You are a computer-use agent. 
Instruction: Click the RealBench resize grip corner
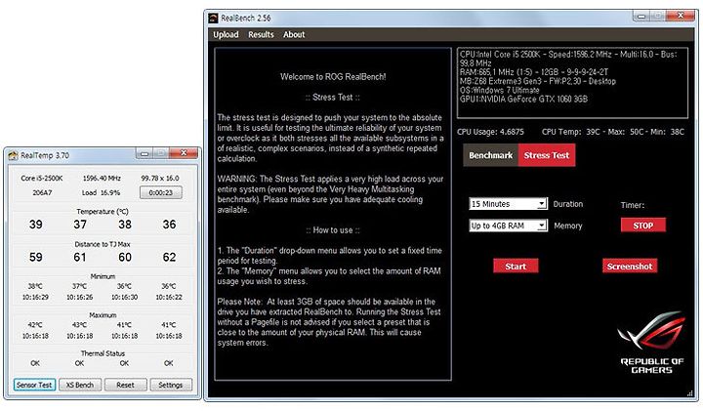click(690, 393)
